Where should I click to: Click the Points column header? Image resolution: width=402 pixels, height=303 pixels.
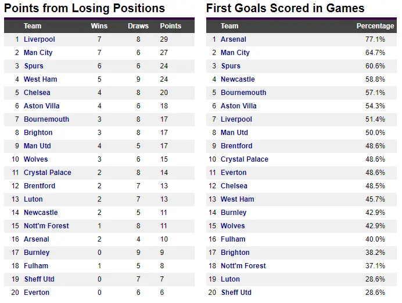click(x=171, y=26)
